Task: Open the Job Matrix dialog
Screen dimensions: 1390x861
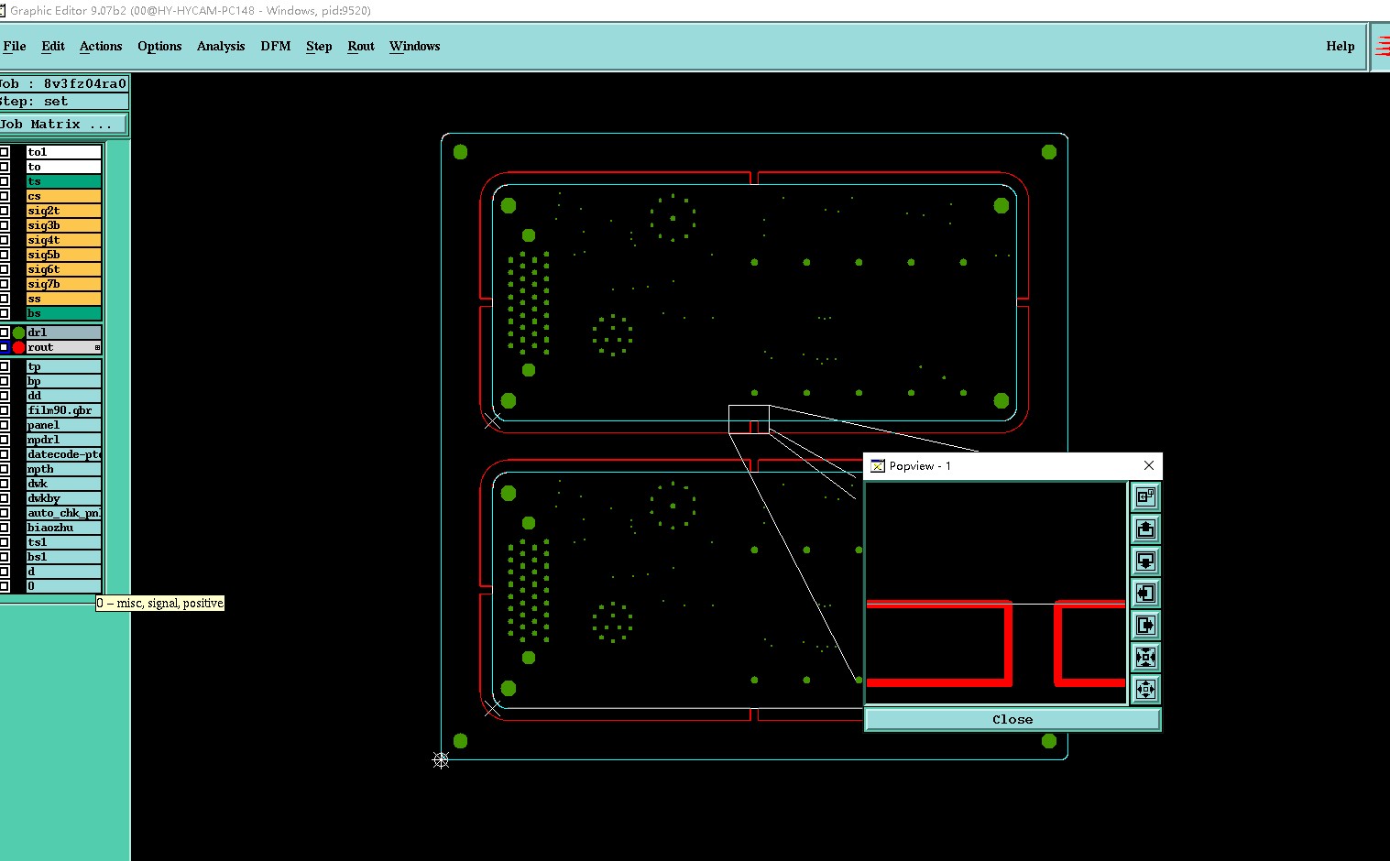Action: [63, 124]
